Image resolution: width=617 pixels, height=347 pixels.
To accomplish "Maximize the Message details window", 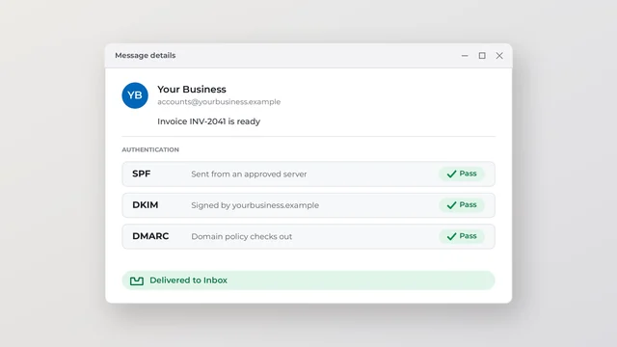I will pos(482,56).
